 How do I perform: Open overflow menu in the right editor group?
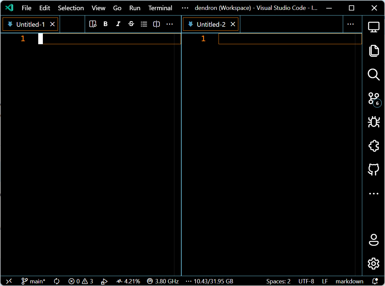(x=350, y=24)
